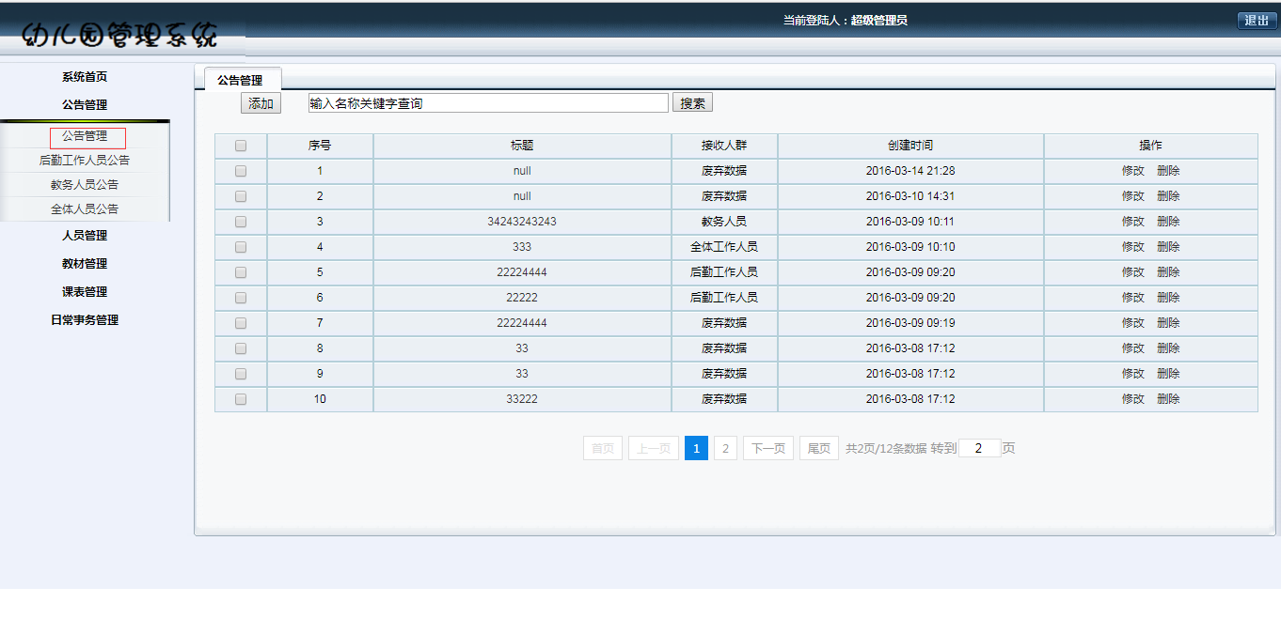
Task: Go to 首页 first page button
Action: (603, 448)
